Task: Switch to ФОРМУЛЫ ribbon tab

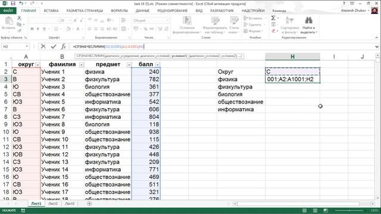Action: click(x=119, y=11)
